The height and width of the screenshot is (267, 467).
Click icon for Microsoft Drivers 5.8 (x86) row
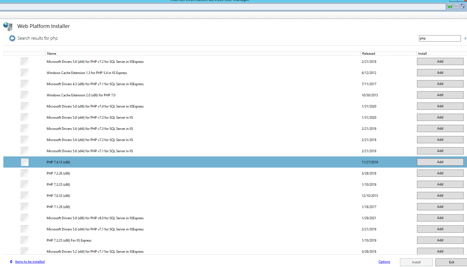[25, 106]
